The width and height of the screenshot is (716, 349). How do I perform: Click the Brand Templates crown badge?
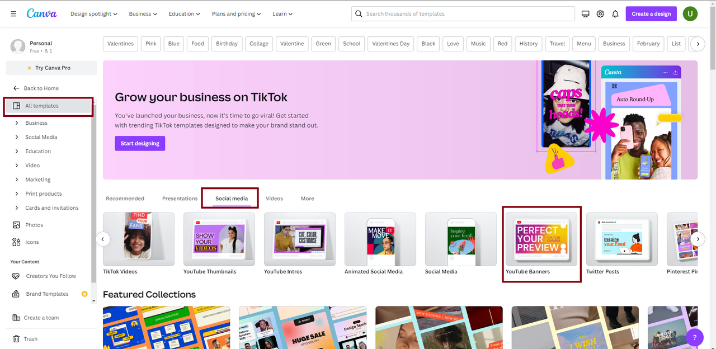84,294
